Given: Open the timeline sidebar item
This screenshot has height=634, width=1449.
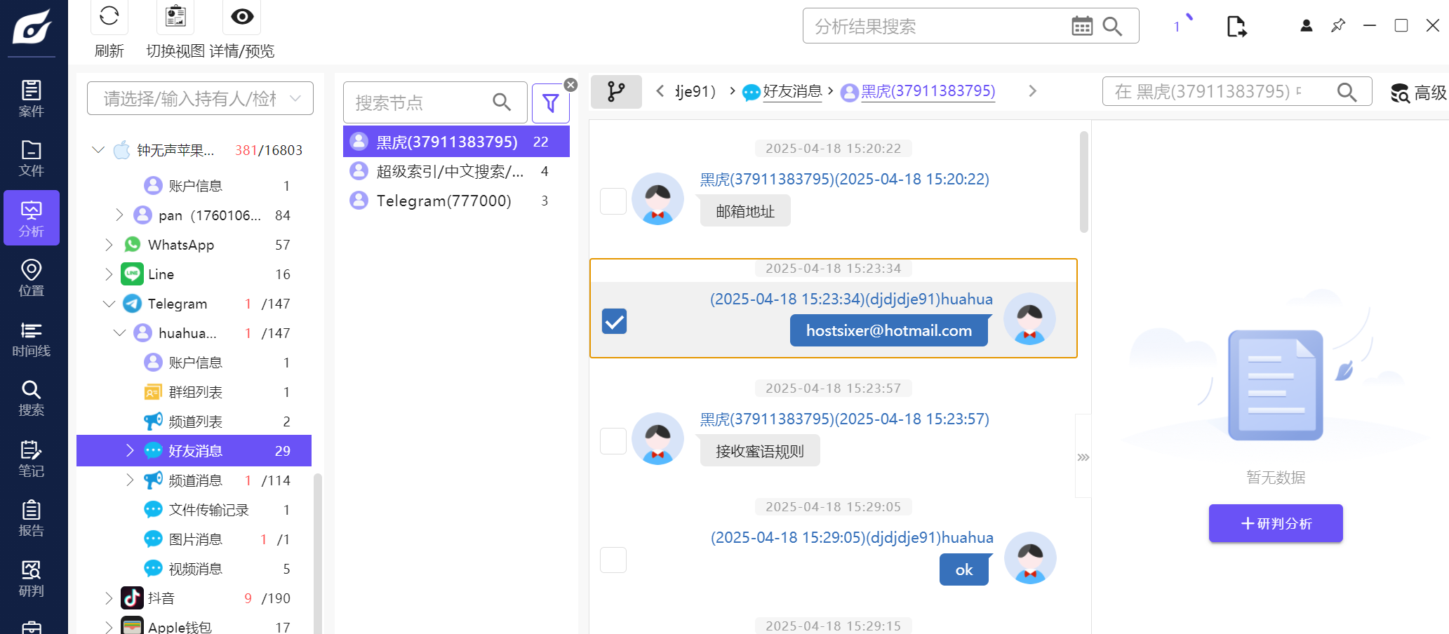Looking at the screenshot, I should [31, 339].
